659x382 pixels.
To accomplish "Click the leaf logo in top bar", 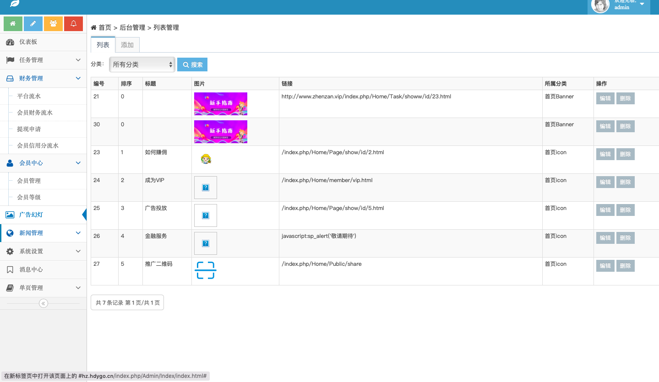I will pos(15,3).
